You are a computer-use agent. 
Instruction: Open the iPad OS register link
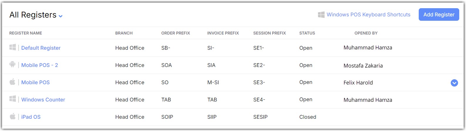pos(31,117)
